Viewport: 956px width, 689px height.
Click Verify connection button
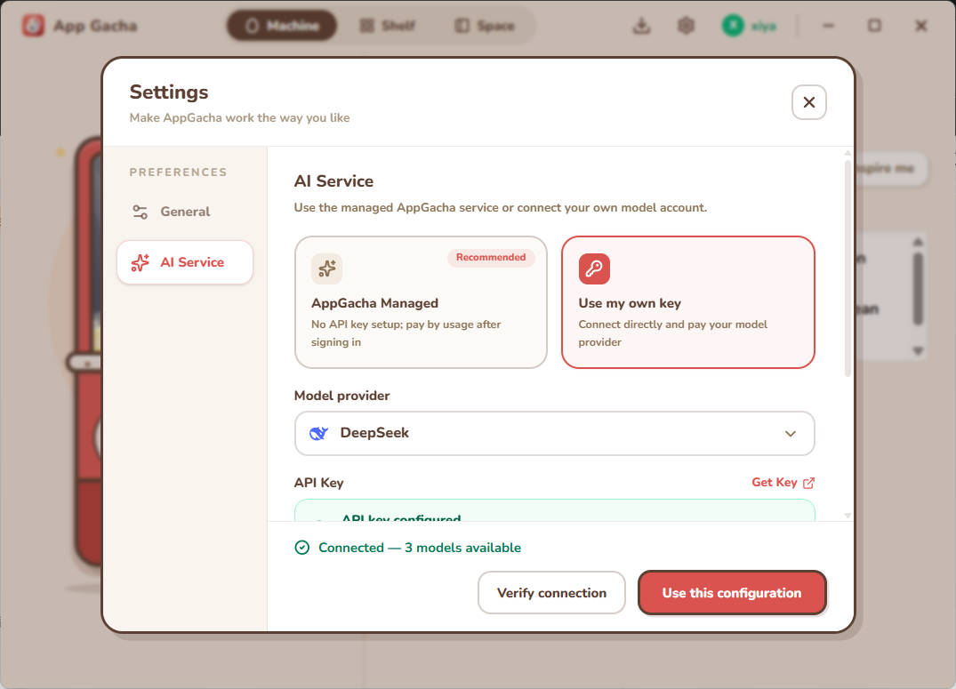551,593
